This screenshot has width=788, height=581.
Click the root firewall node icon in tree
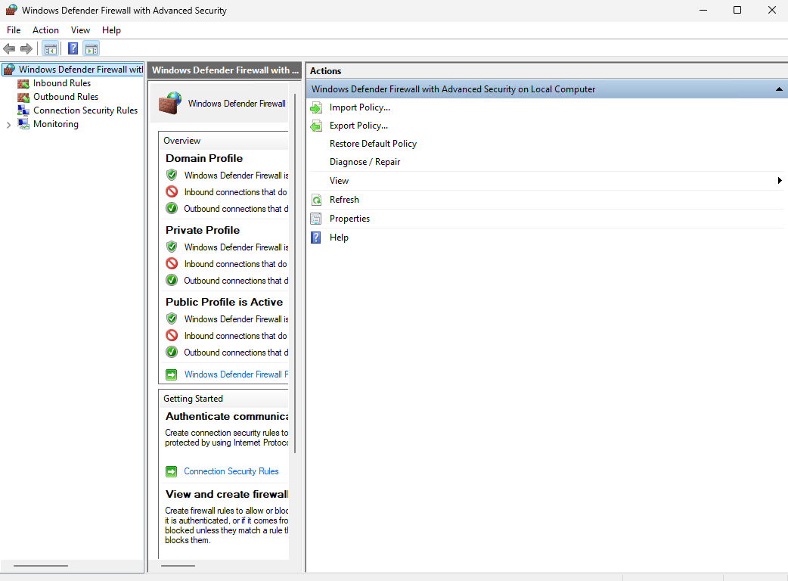(x=9, y=70)
